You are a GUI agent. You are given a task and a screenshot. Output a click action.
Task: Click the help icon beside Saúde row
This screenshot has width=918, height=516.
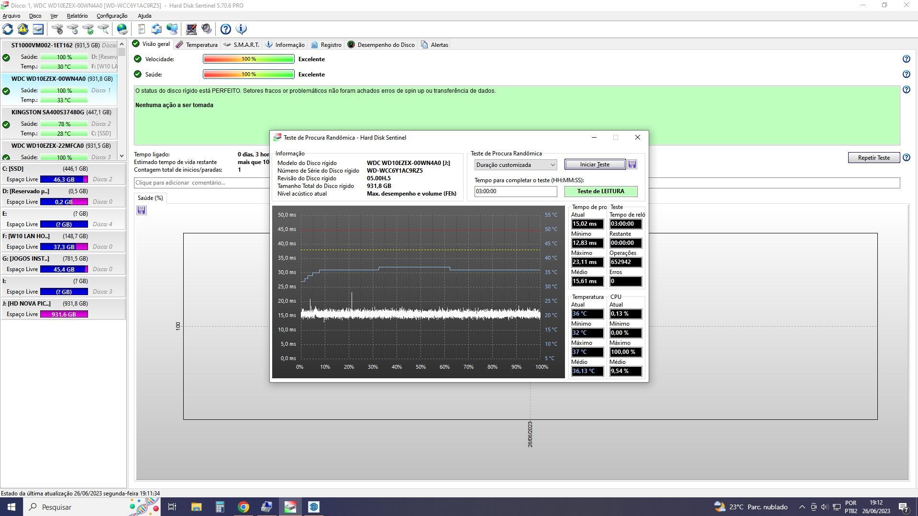click(x=906, y=74)
